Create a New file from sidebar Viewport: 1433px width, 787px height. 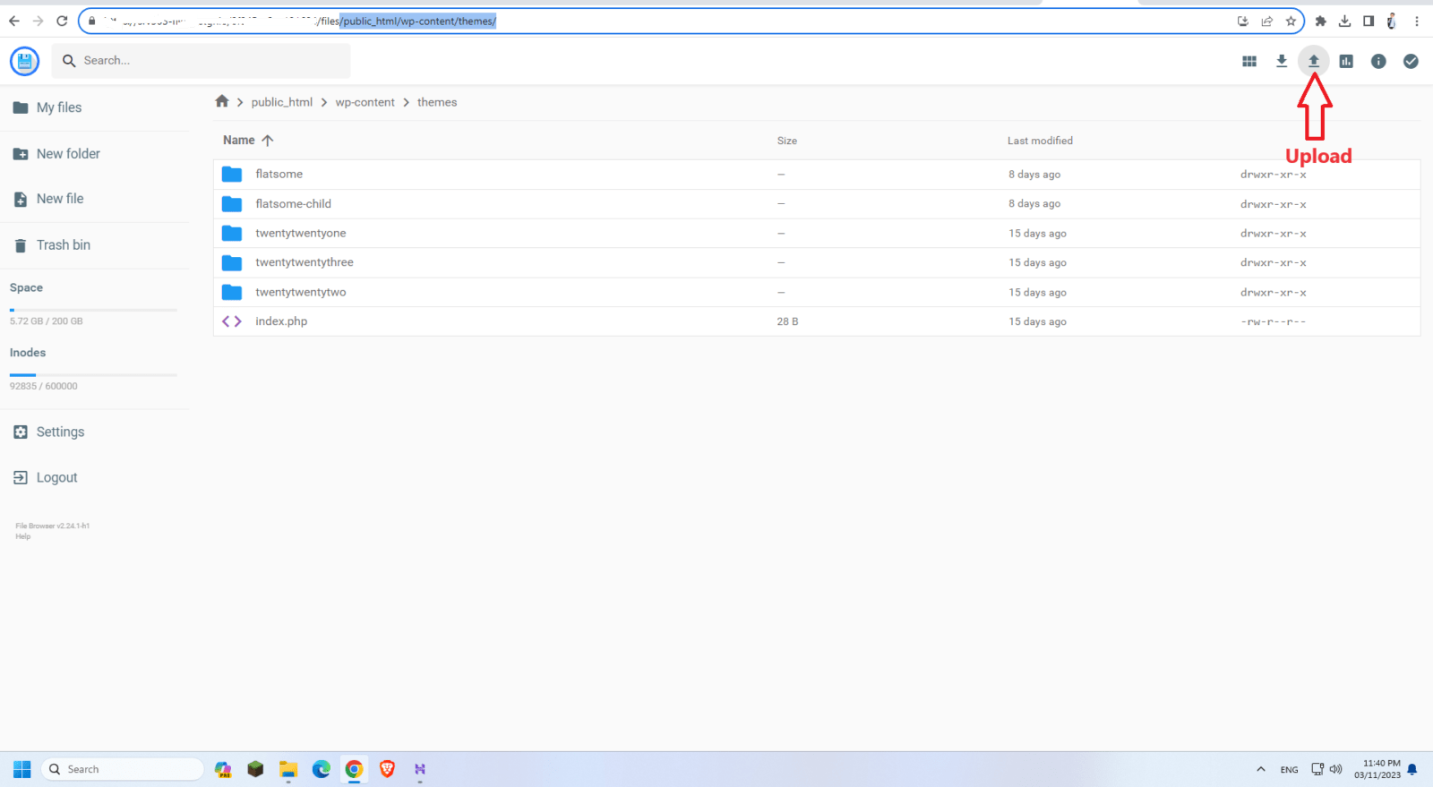point(59,199)
